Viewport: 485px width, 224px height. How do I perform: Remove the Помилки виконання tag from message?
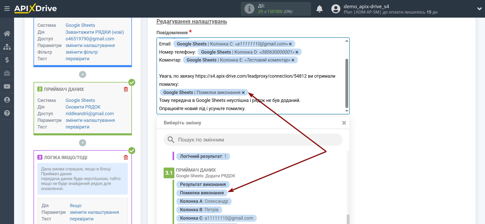243,92
